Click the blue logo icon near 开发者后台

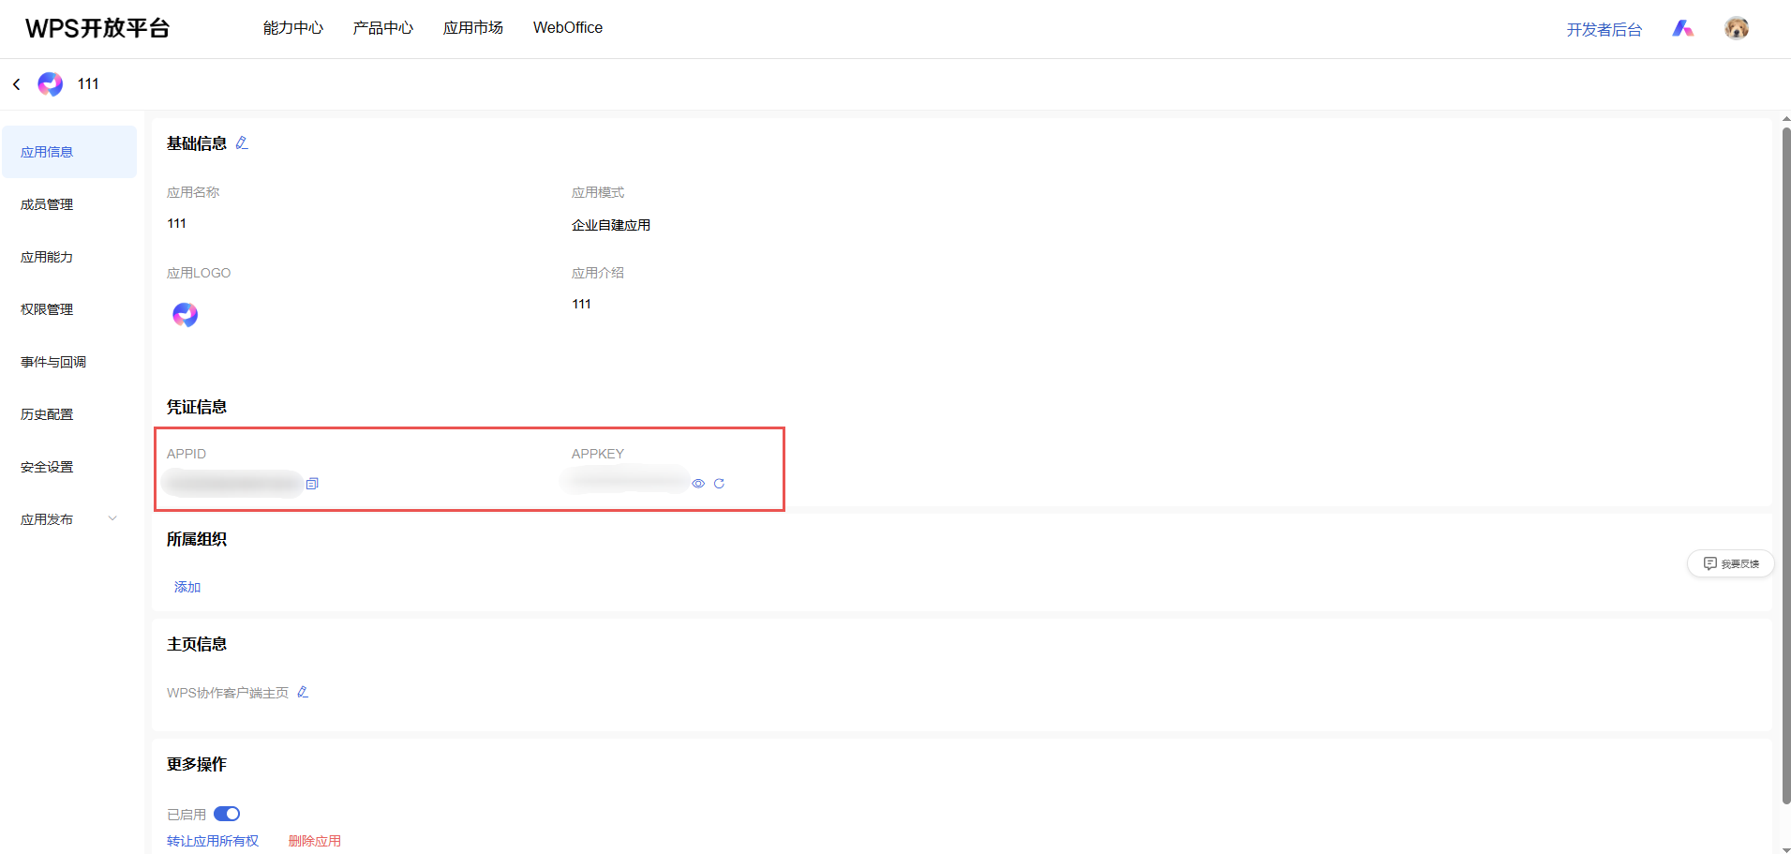tap(1682, 29)
